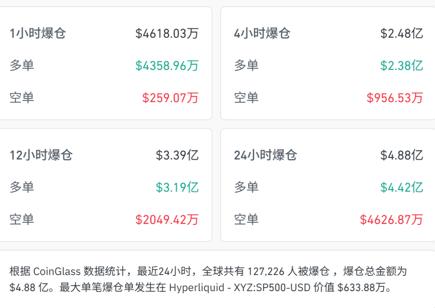Image resolution: width=435 pixels, height=308 pixels.
Task: Click the 24-hour total value $4.88亿
Action: point(402,155)
